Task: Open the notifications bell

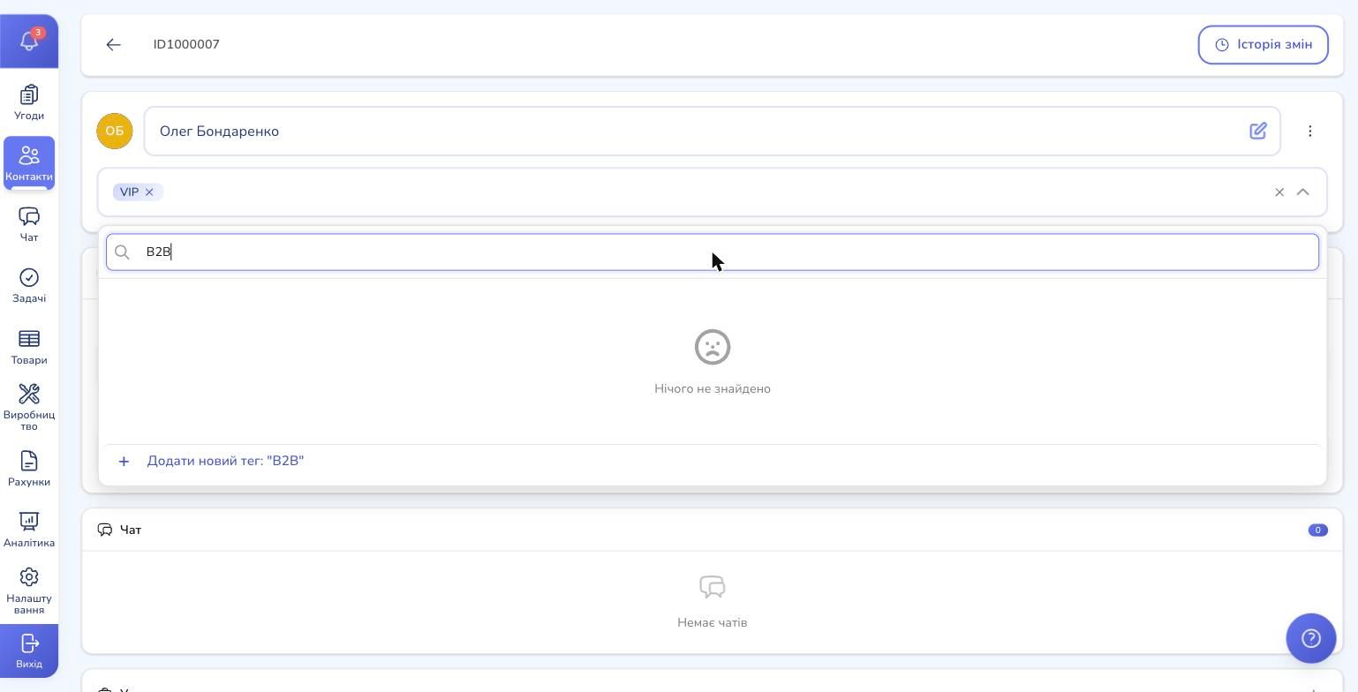Action: [29, 41]
